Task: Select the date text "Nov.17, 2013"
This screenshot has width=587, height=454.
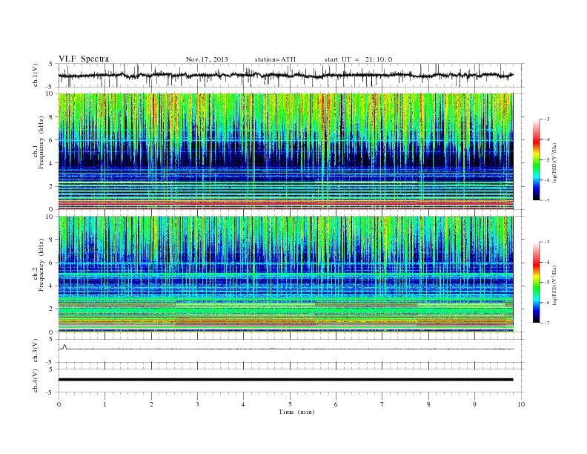Action: (207, 59)
